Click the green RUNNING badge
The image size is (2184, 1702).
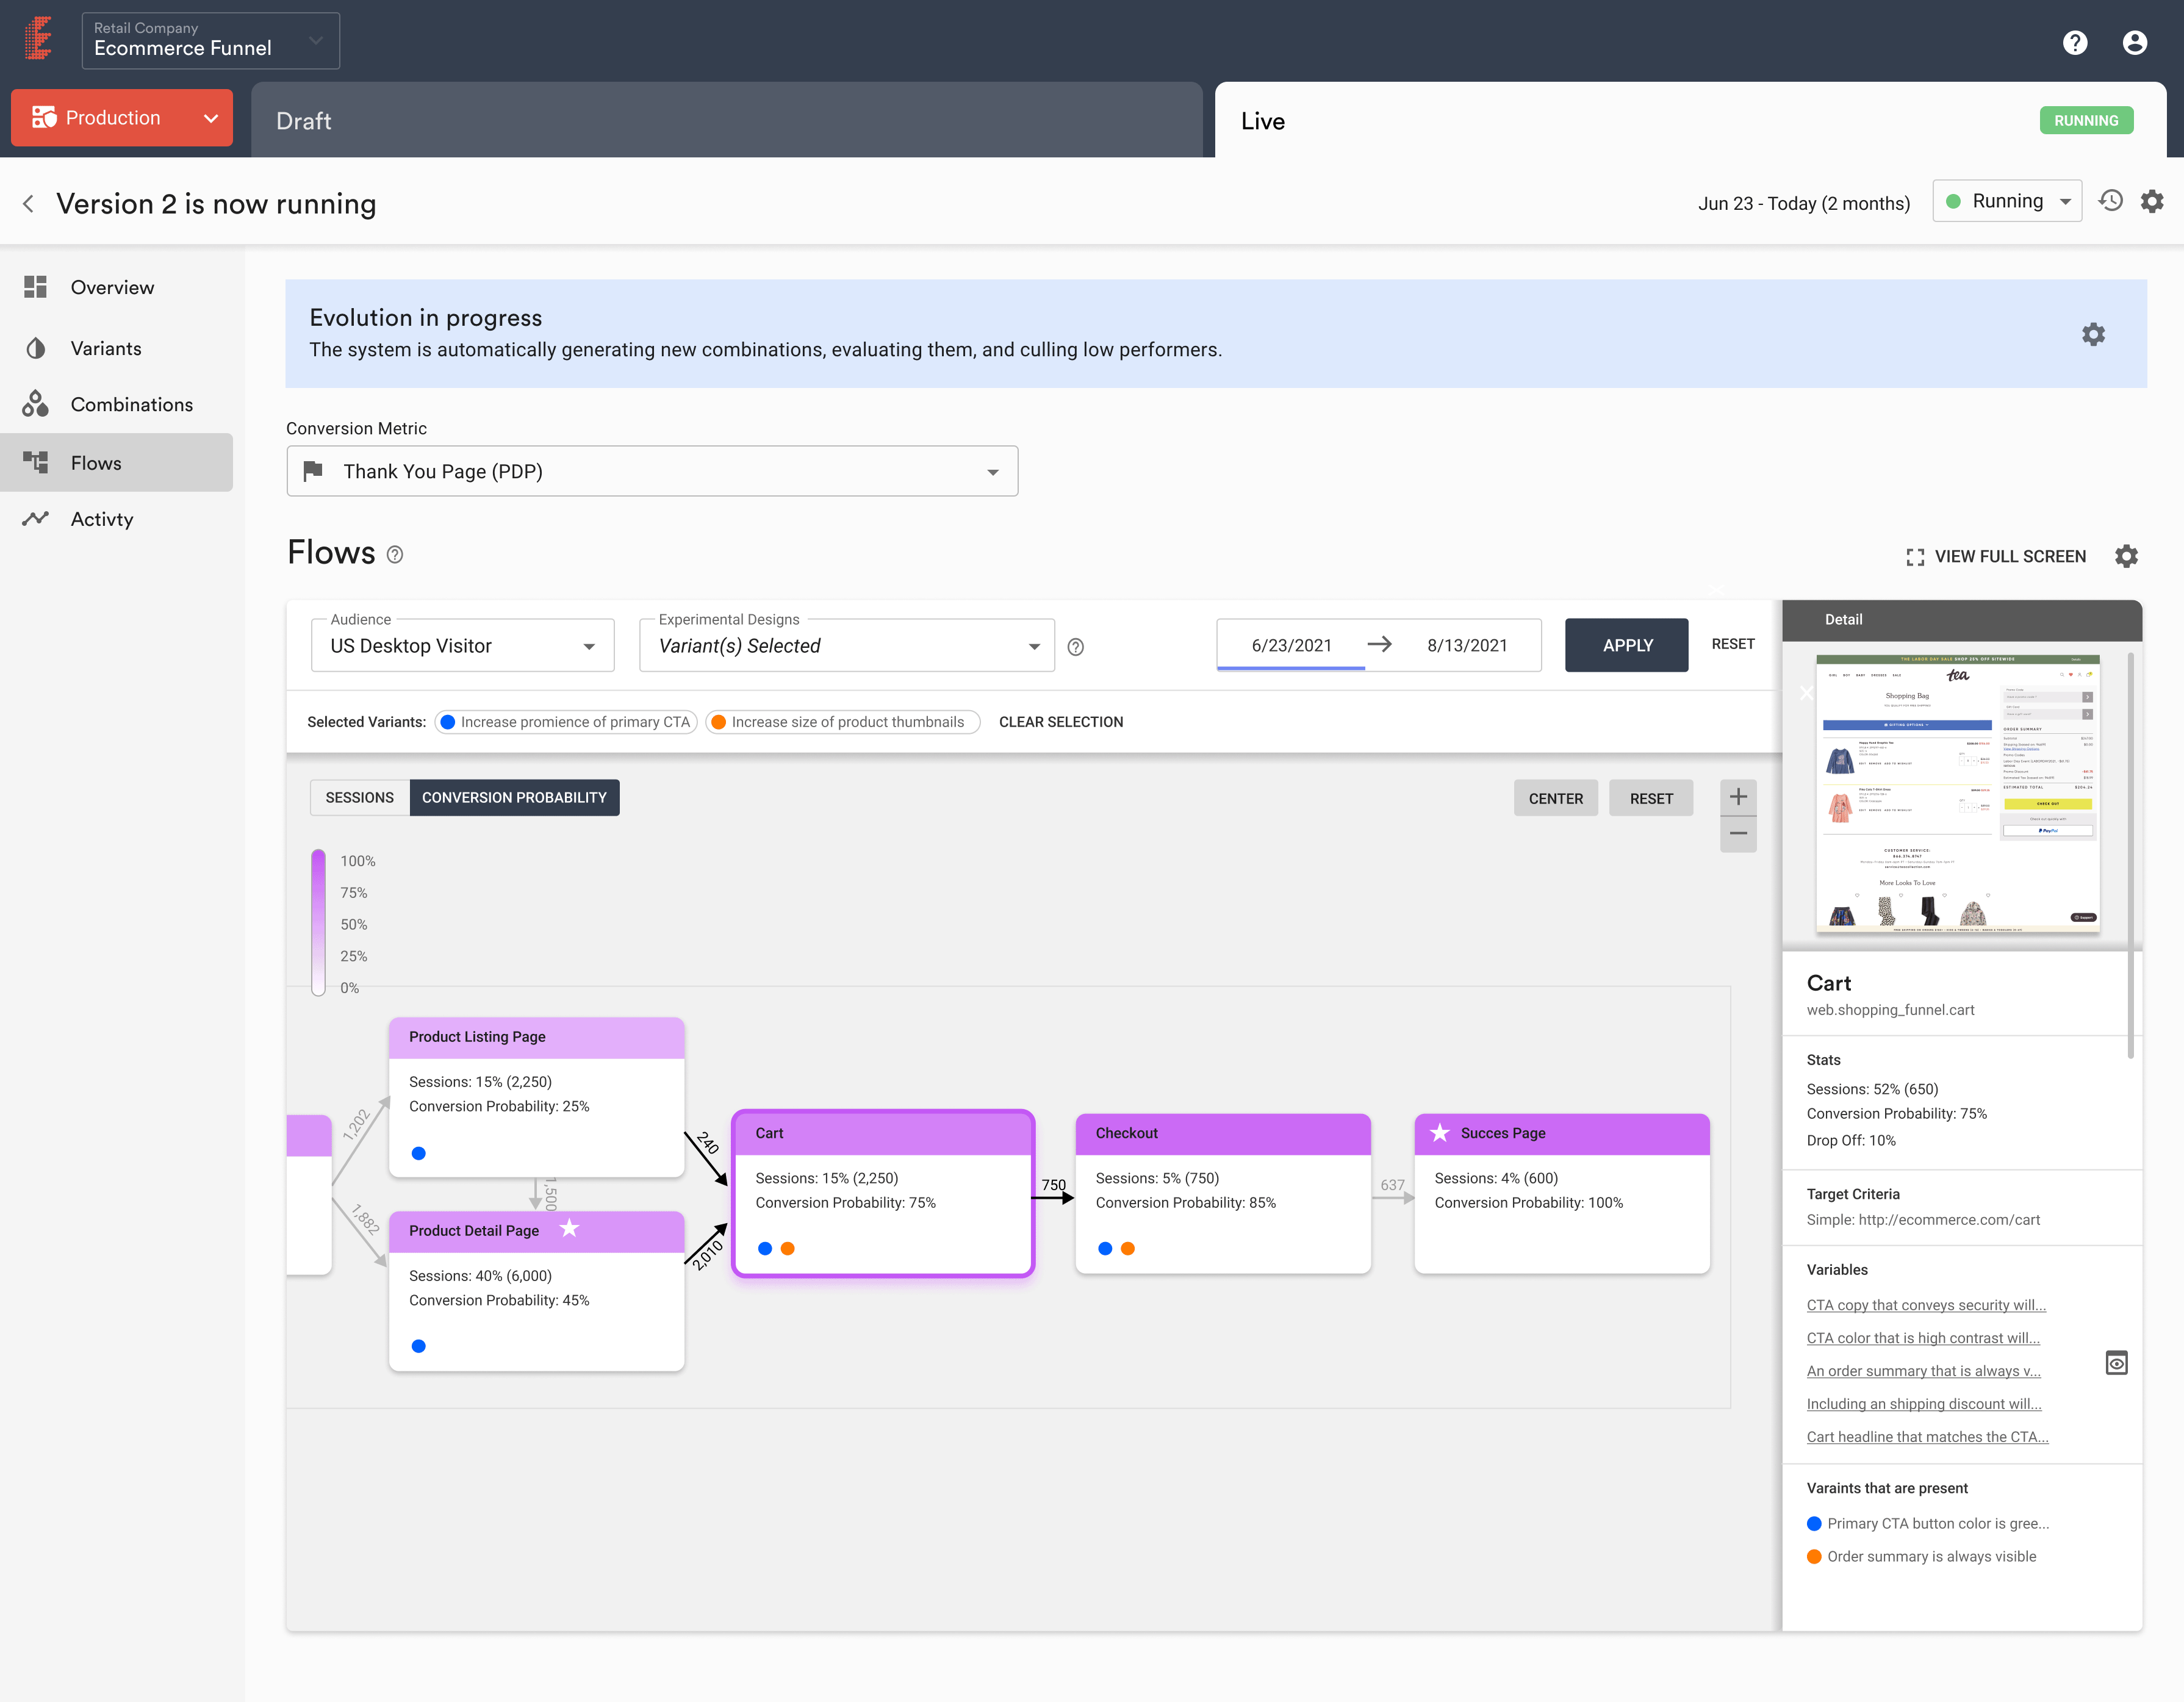pos(2086,120)
